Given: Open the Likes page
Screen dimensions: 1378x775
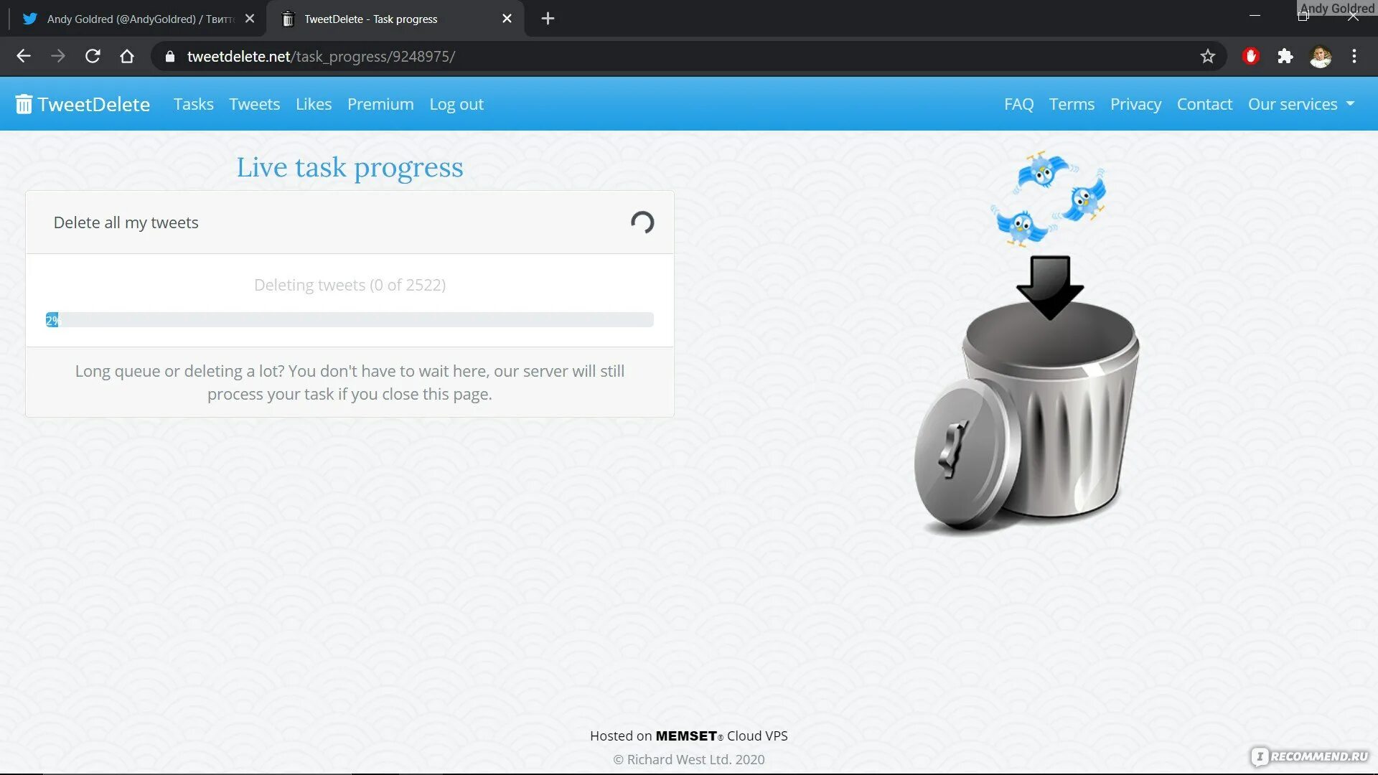Looking at the screenshot, I should pyautogui.click(x=314, y=104).
